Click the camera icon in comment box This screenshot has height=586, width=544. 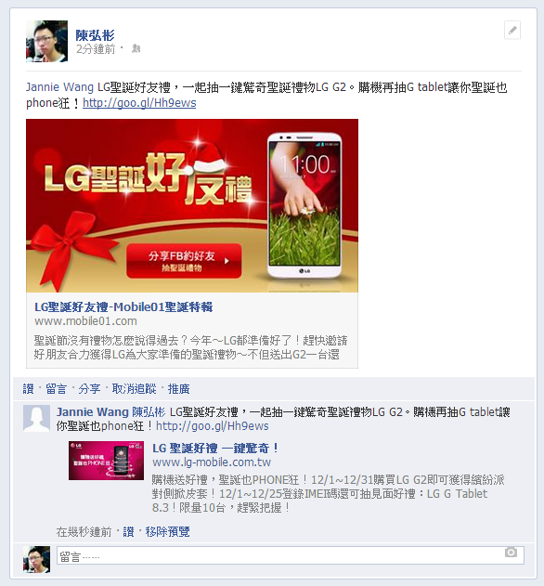[511, 552]
